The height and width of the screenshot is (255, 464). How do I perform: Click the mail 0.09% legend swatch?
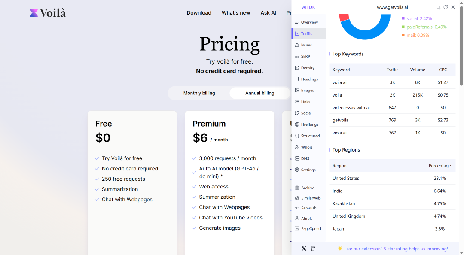tap(403, 35)
